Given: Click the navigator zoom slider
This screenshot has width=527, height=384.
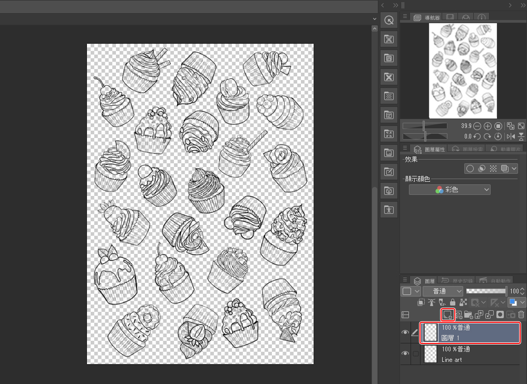Looking at the screenshot, I should 425,126.
